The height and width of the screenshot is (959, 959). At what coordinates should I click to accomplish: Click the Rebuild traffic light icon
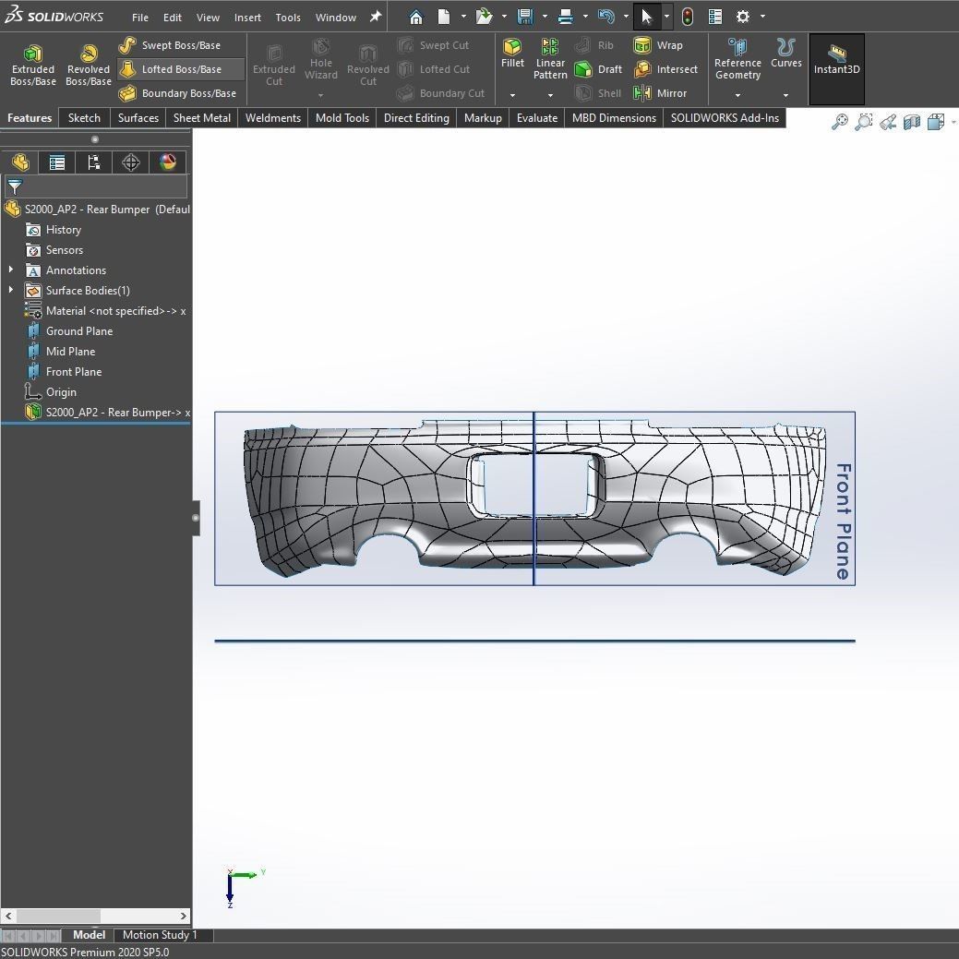pyautogui.click(x=688, y=18)
